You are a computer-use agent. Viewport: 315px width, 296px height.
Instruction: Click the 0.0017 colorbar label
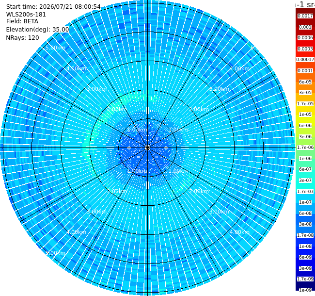point(305,16)
